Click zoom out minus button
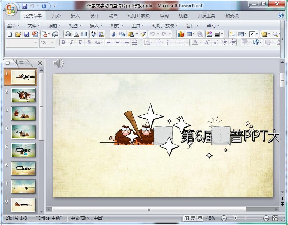The width and height of the screenshot is (288, 225). pos(224,218)
